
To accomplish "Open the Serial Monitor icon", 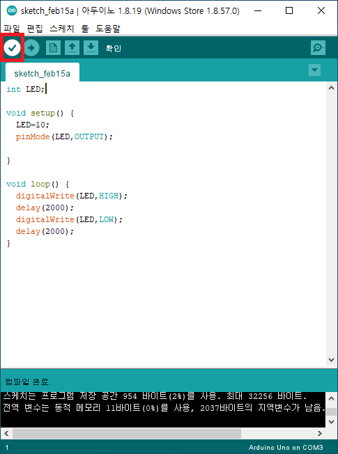I will point(318,47).
